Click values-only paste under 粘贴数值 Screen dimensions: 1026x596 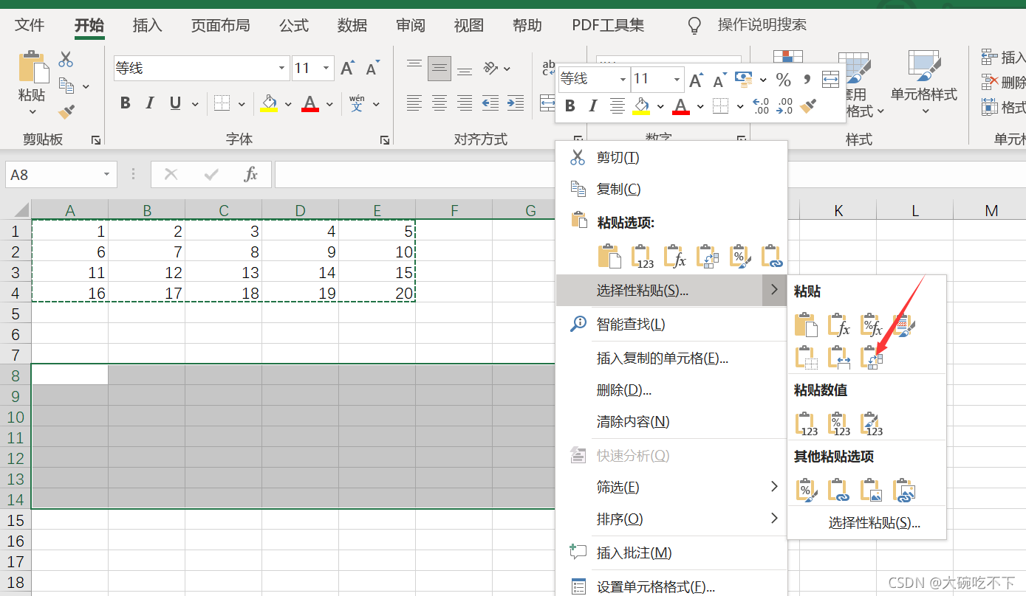[806, 424]
